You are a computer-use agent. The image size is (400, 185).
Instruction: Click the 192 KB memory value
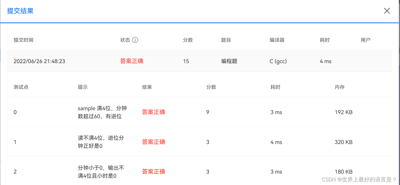coord(344,112)
